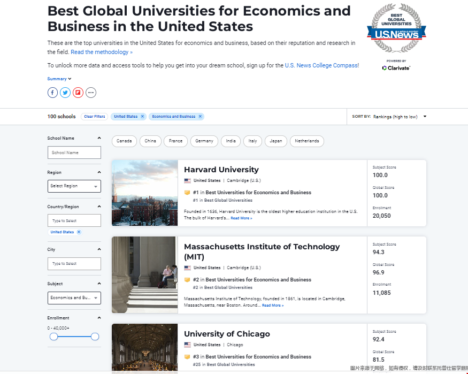Click the badge icon next to Harvard #1 ranking

[x=187, y=193]
